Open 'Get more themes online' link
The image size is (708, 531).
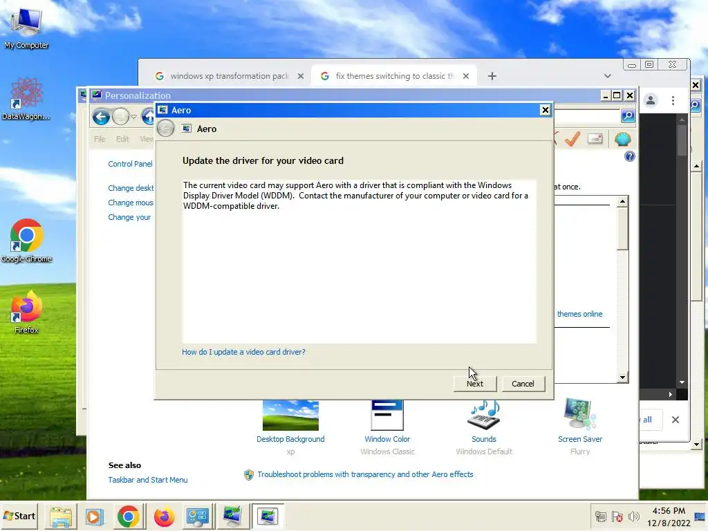pyautogui.click(x=579, y=314)
